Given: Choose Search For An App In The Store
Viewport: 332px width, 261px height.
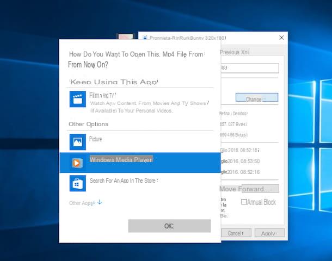Looking at the screenshot, I should click(124, 181).
